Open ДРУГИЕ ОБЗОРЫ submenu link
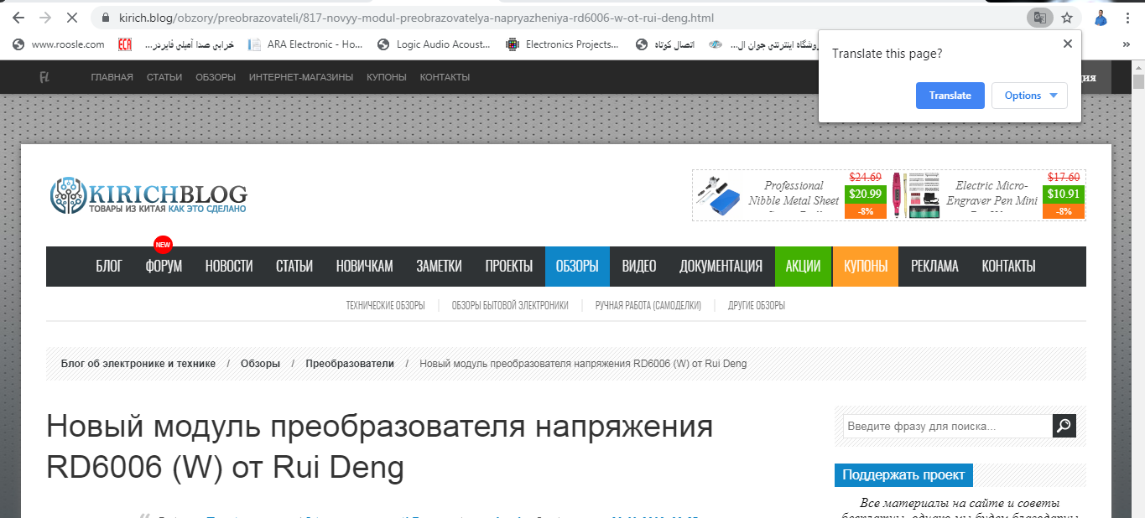 757,306
